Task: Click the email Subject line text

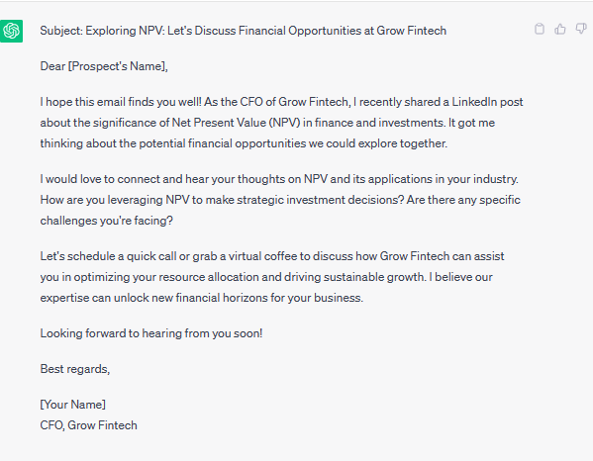Action: tap(244, 31)
